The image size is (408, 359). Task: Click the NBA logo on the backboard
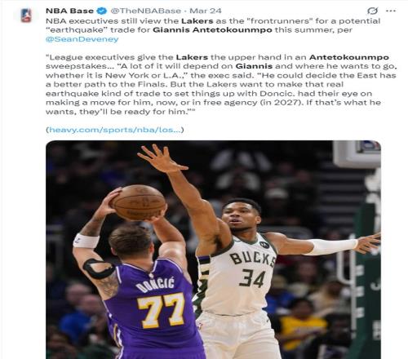click(369, 147)
